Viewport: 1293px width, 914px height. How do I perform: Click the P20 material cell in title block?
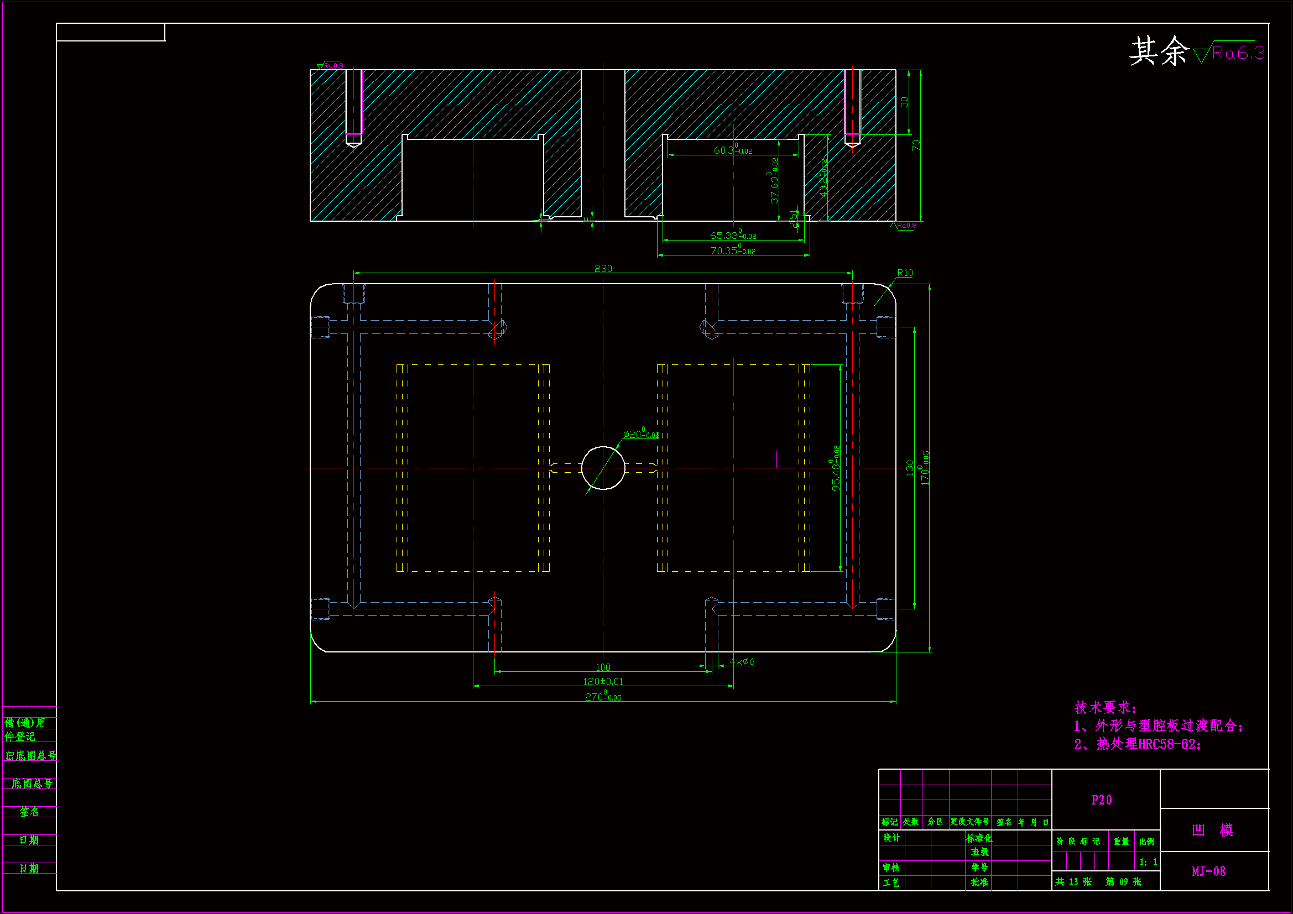click(1101, 800)
